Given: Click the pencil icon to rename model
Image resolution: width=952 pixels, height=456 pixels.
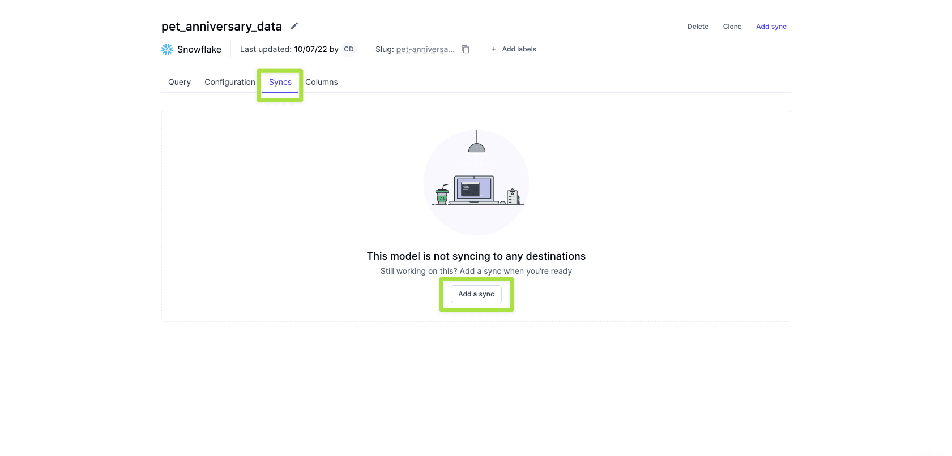Looking at the screenshot, I should 294,26.
